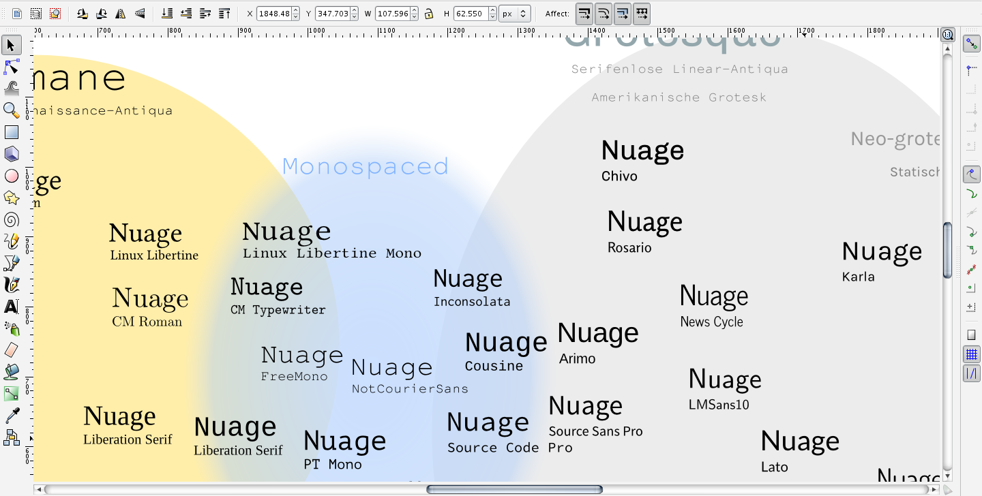Toggle snap to paths
Viewport: 982px width, 496px height.
pos(971,193)
